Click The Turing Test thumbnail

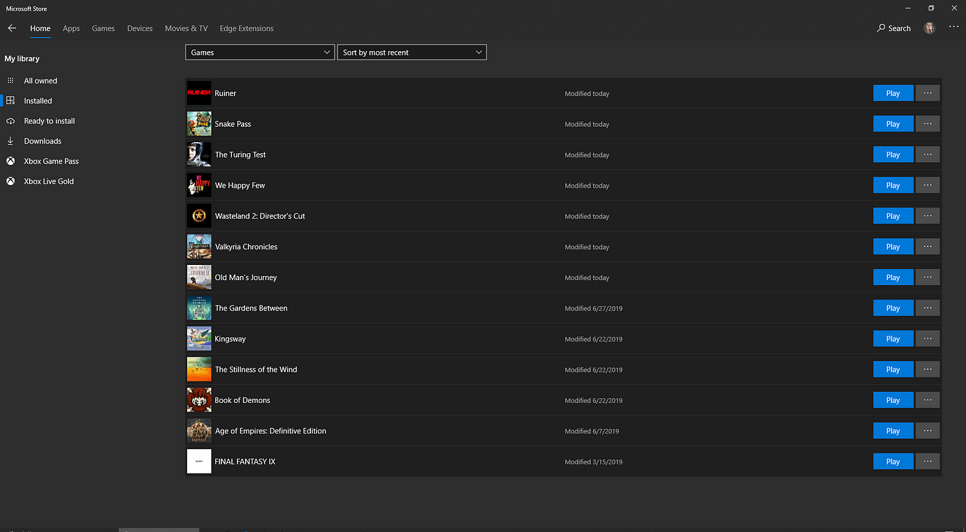pos(199,155)
